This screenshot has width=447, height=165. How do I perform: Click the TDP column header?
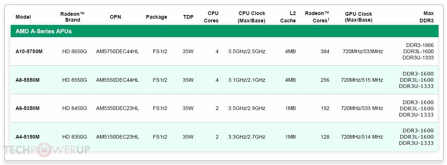pyautogui.click(x=188, y=17)
